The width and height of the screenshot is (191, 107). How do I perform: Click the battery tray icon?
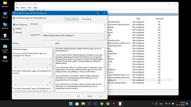173,104
